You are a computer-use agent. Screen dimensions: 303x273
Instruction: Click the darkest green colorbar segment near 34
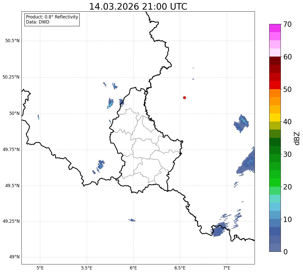pos(275,142)
